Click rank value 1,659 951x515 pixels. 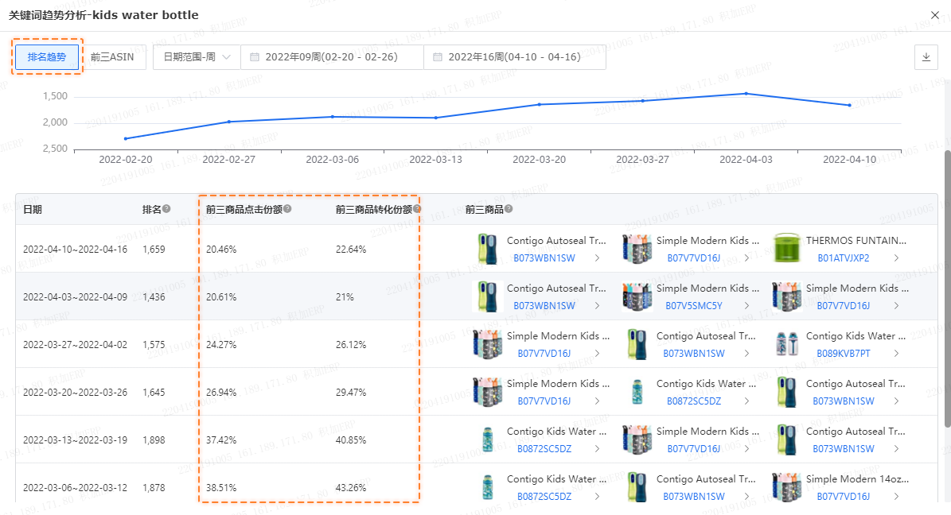(x=154, y=249)
